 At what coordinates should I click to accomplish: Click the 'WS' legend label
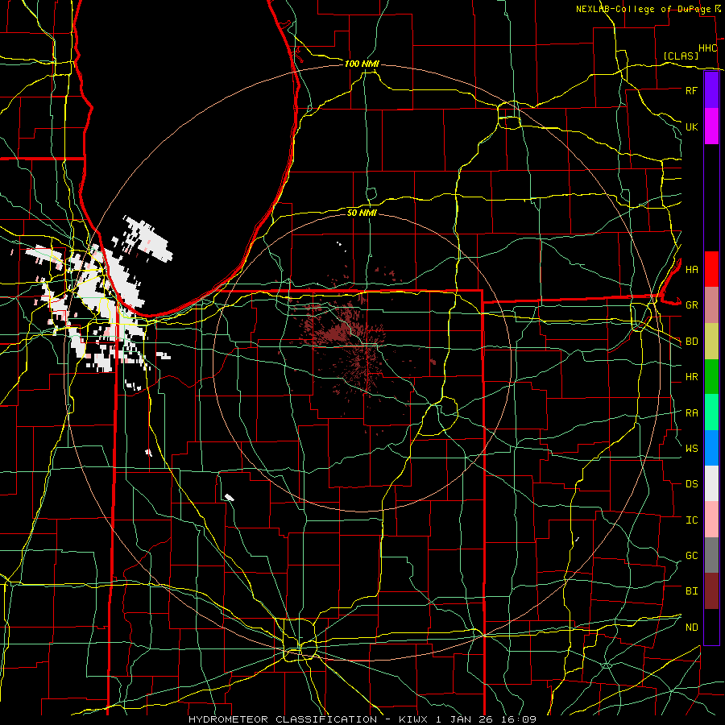pos(691,449)
